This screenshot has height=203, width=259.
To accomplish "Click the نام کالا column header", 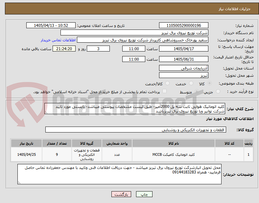I will coord(174,143).
